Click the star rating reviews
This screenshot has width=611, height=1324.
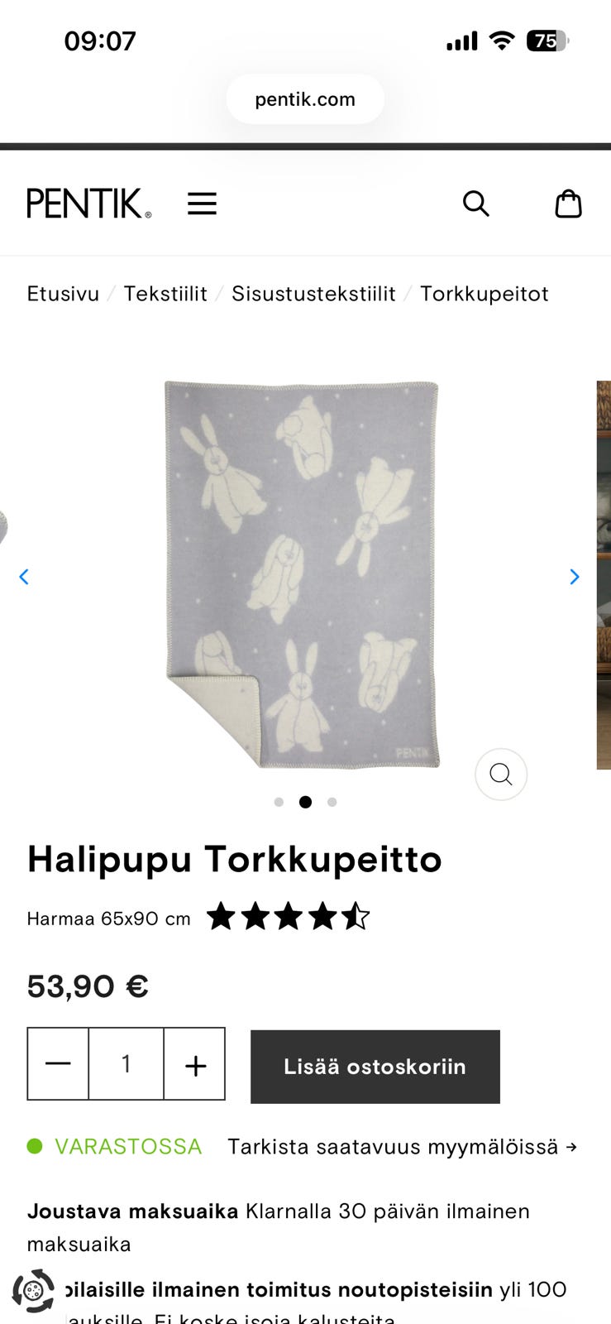(288, 917)
